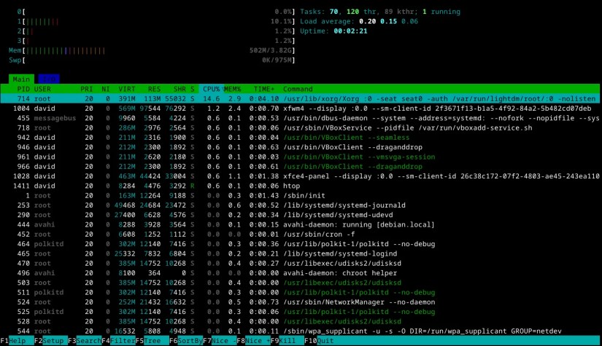Viewport: 602px width, 346px height.
Task: Open the SortBy menu with F6 button
Action: 186,341
